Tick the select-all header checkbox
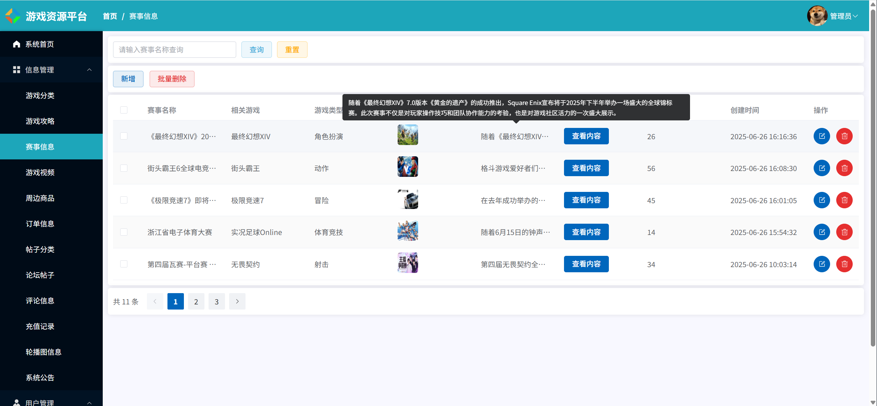 [124, 110]
